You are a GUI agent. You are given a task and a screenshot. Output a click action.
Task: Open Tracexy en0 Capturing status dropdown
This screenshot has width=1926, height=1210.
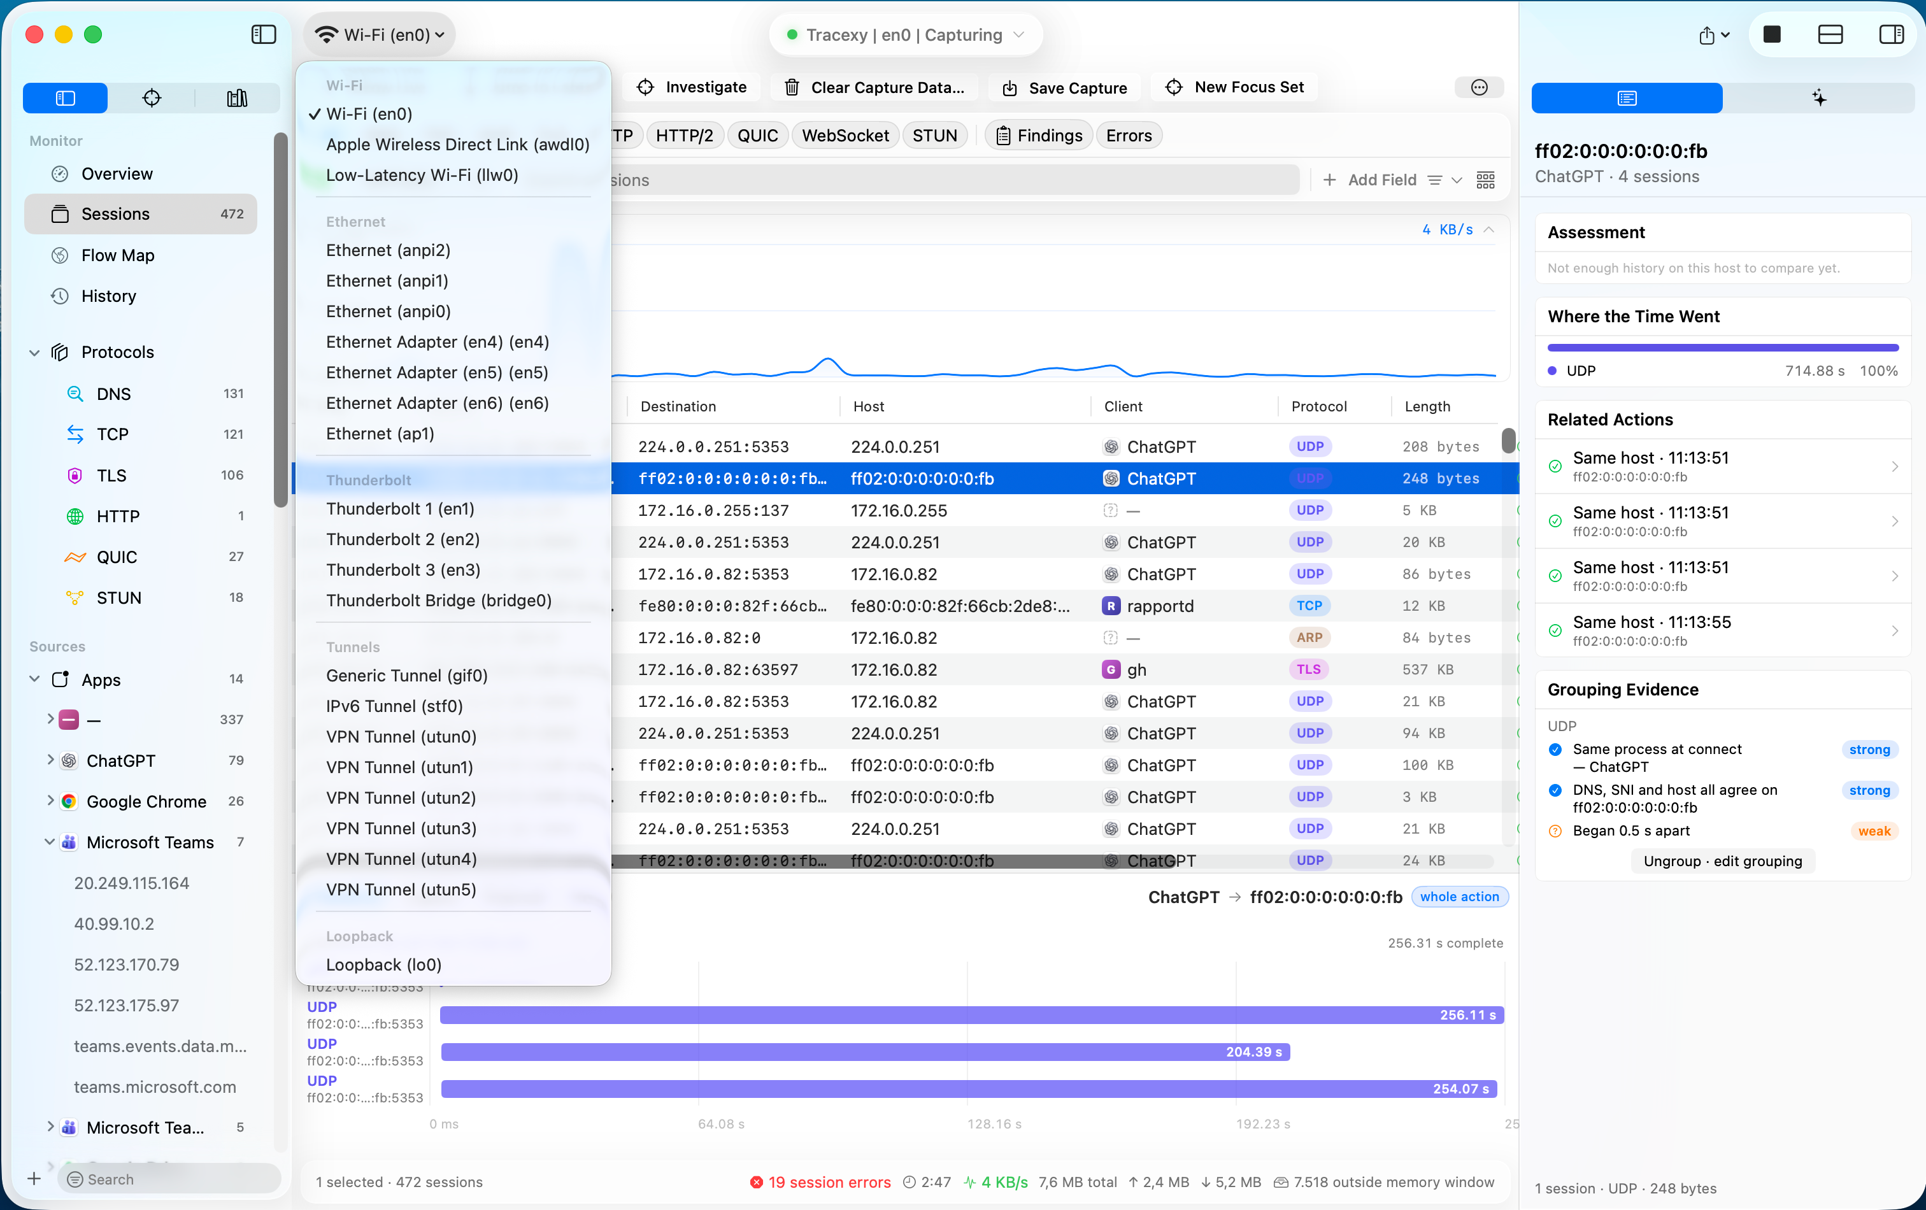point(906,34)
